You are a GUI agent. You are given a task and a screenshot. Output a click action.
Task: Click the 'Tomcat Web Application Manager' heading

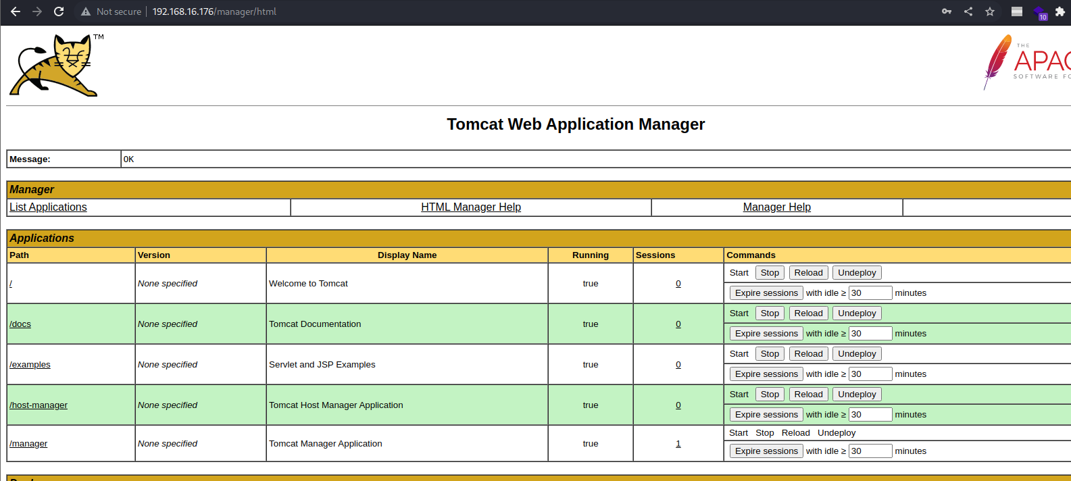pos(576,124)
